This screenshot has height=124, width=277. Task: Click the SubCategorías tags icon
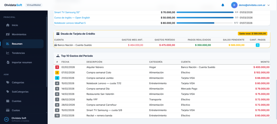coord(8,92)
